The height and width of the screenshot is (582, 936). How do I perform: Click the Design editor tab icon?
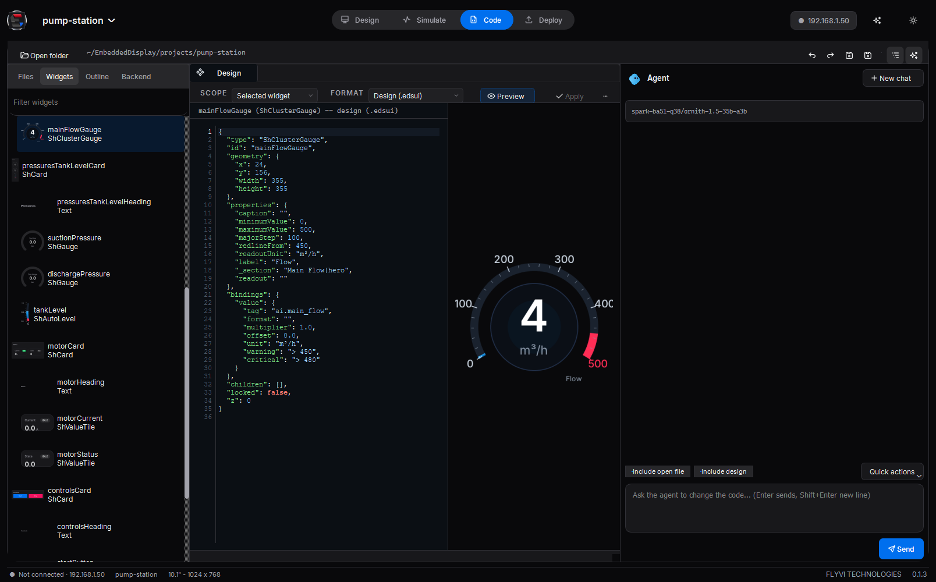pyautogui.click(x=200, y=73)
